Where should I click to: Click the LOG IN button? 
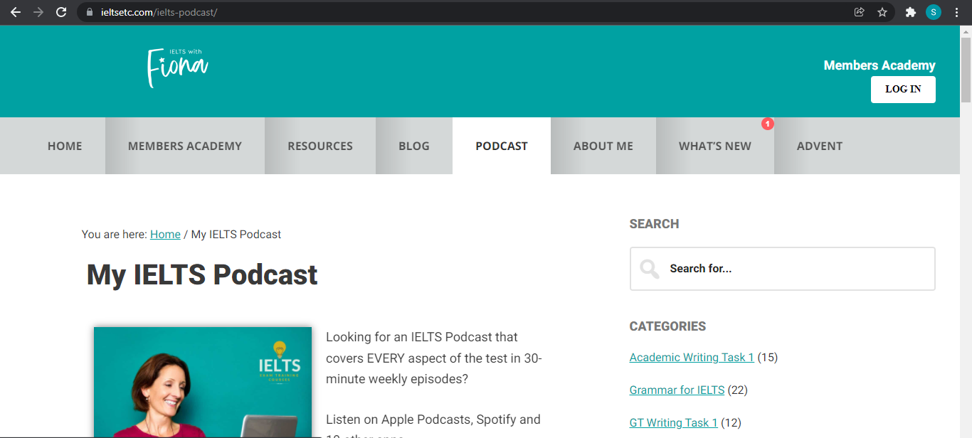903,90
